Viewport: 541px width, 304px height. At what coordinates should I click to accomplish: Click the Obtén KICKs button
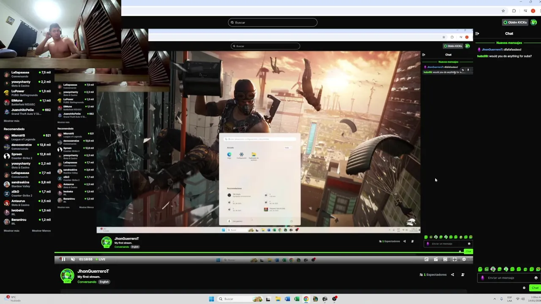coord(515,22)
